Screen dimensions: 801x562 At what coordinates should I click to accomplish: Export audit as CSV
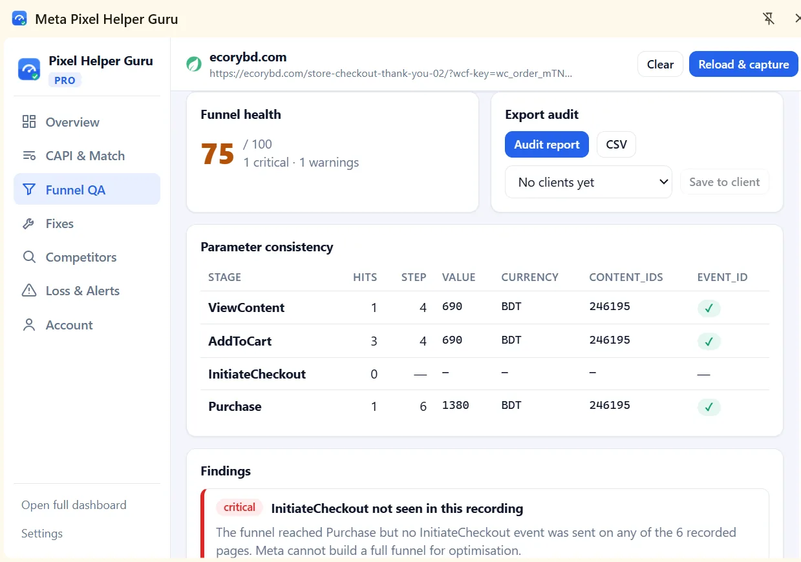click(x=616, y=145)
